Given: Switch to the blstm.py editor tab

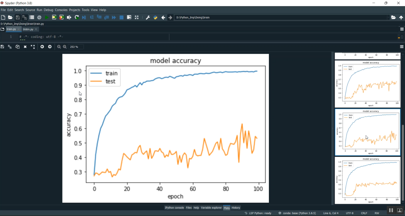Looking at the screenshot, I should click(x=28, y=29).
